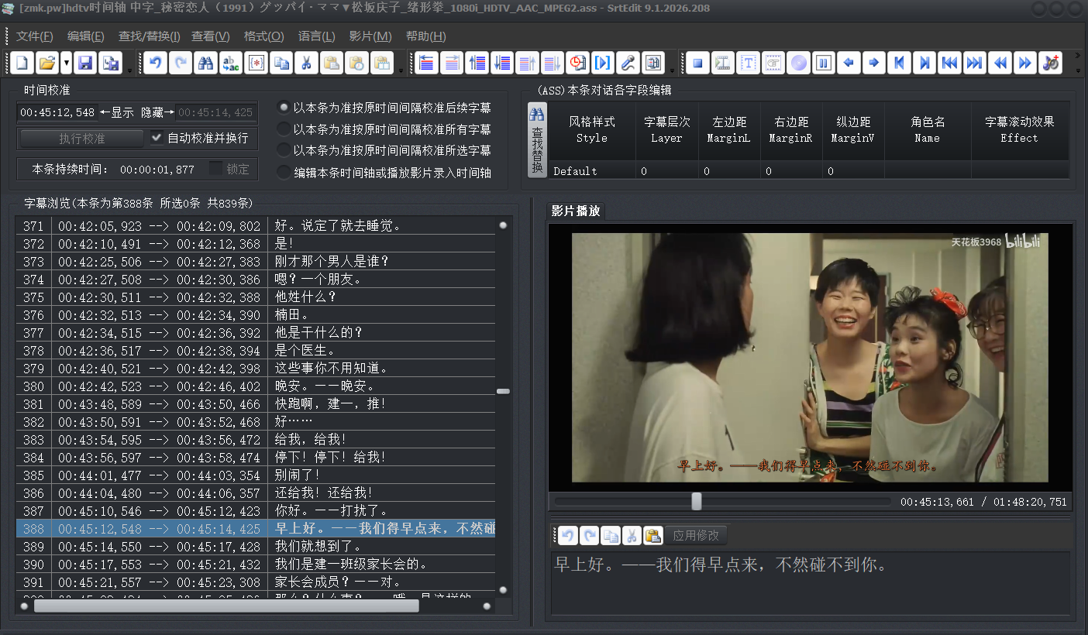The height and width of the screenshot is (635, 1088).
Task: Click the right-align subtitle lines icon
Action: pos(452,63)
